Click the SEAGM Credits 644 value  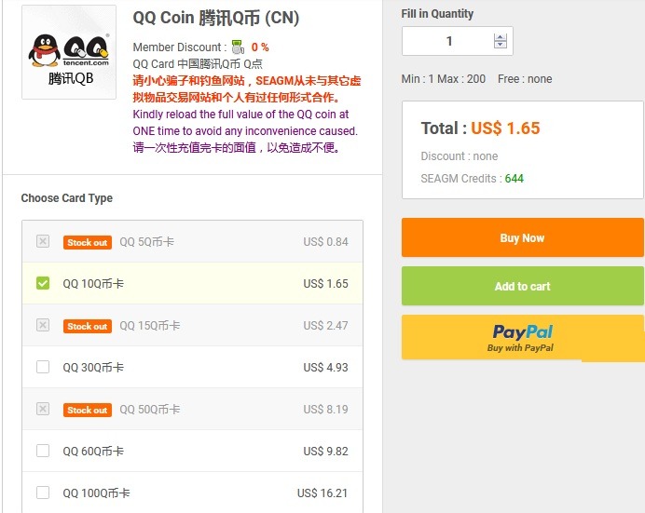point(515,178)
